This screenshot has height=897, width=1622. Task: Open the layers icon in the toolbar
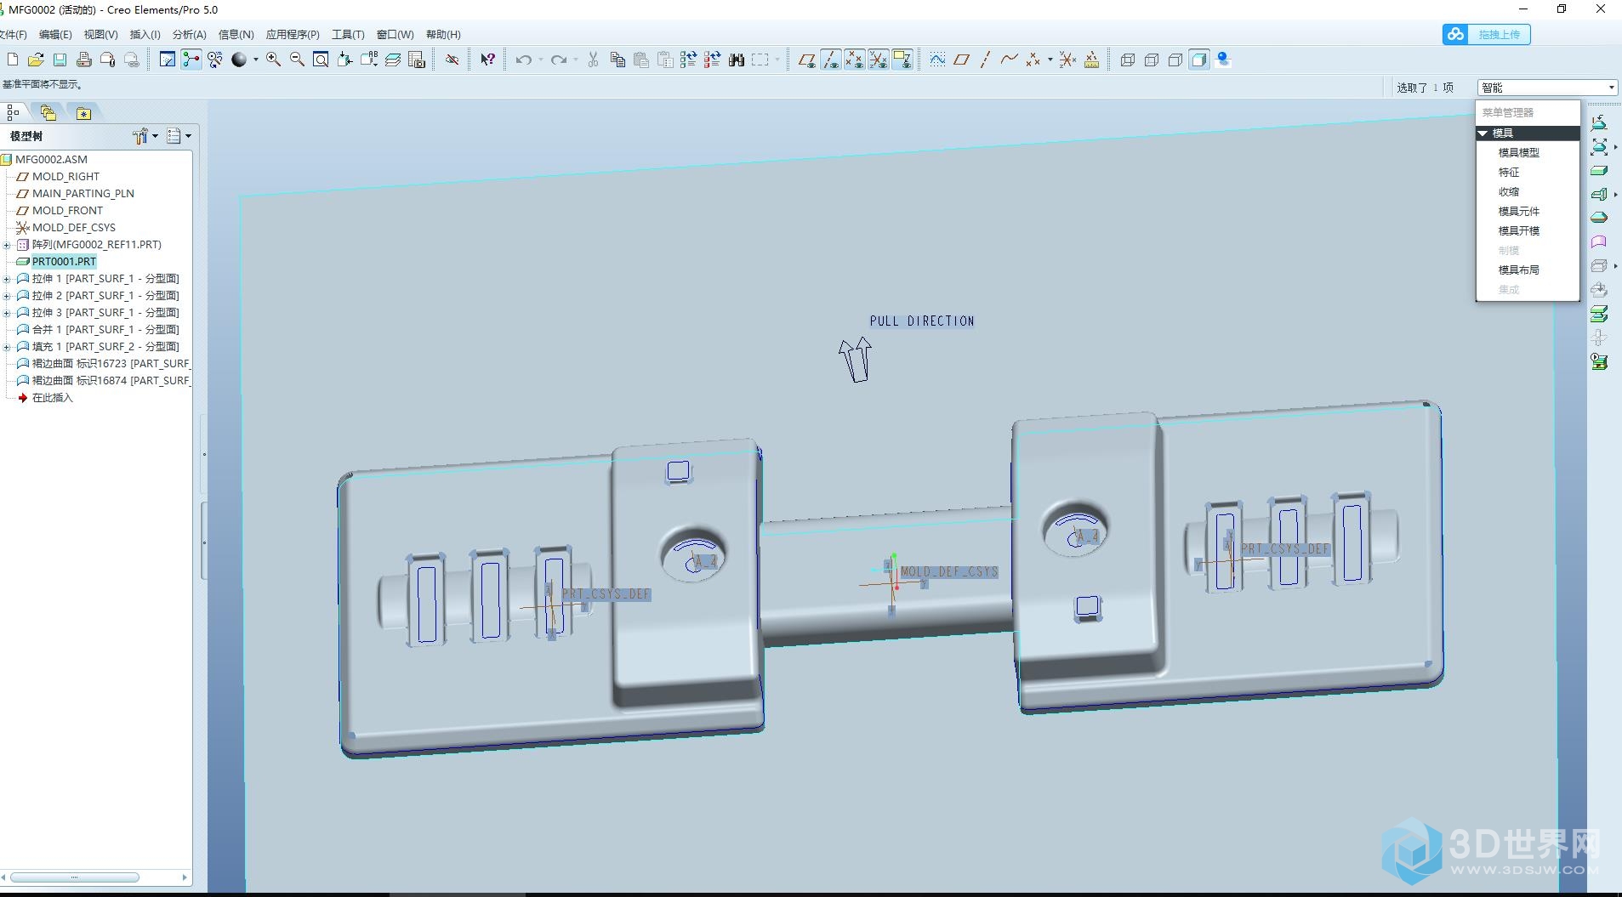pyautogui.click(x=392, y=60)
